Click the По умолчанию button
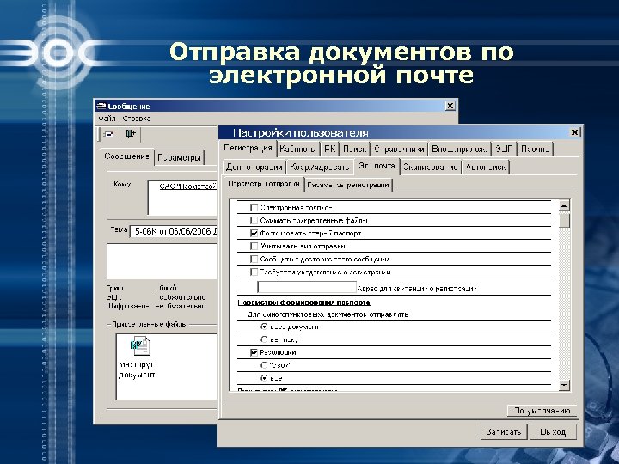Image resolution: width=619 pixels, height=464 pixels. [x=542, y=411]
